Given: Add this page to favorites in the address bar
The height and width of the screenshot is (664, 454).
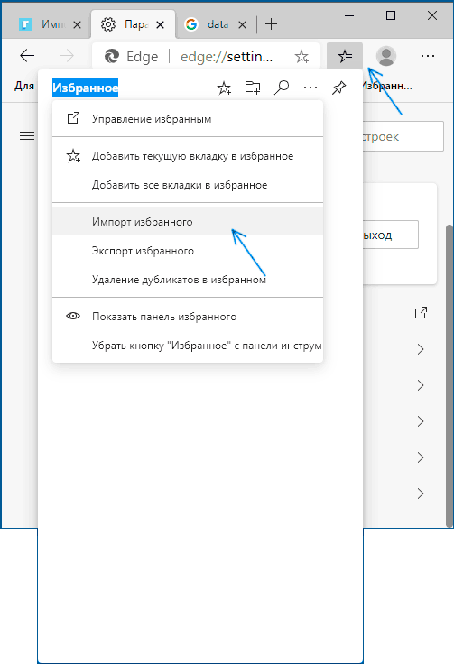Looking at the screenshot, I should 301,56.
